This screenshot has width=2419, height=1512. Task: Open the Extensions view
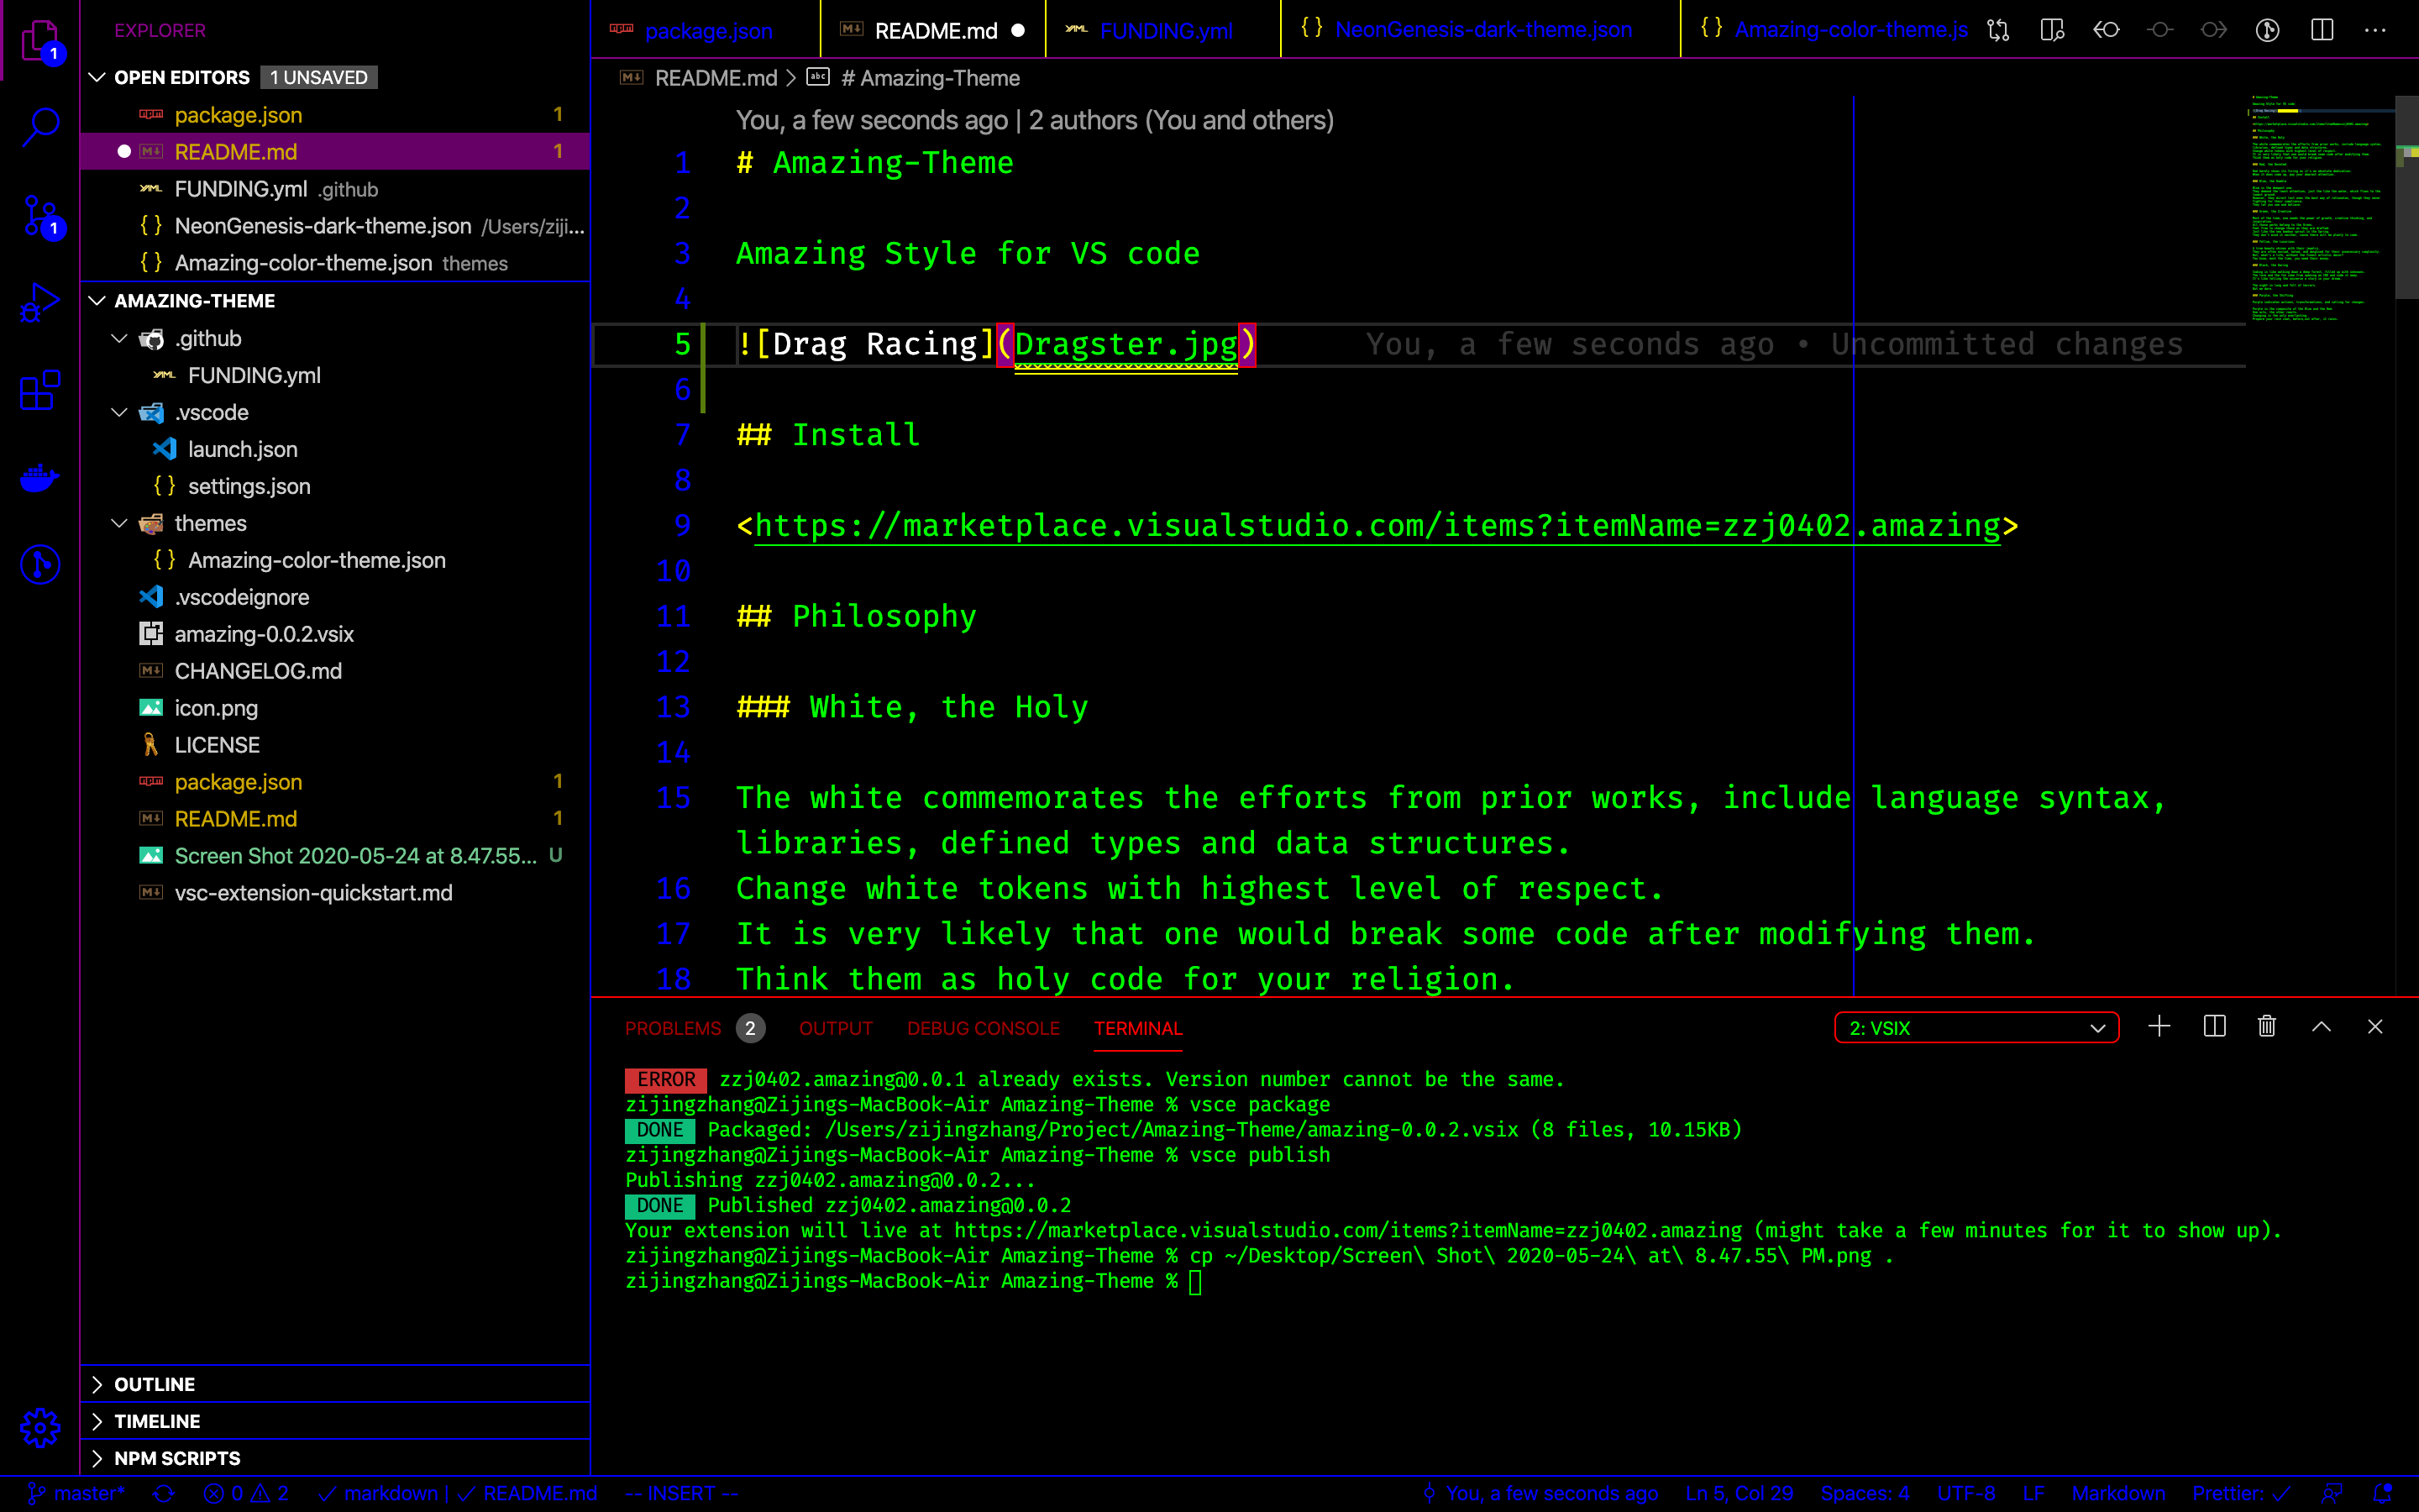click(x=40, y=390)
